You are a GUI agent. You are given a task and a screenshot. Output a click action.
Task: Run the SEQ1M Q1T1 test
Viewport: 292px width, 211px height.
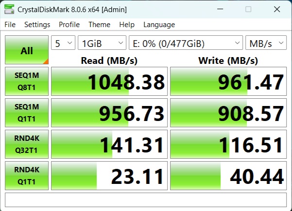click(x=27, y=113)
